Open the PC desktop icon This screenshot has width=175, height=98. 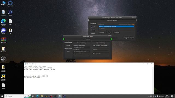click(x=3, y=4)
